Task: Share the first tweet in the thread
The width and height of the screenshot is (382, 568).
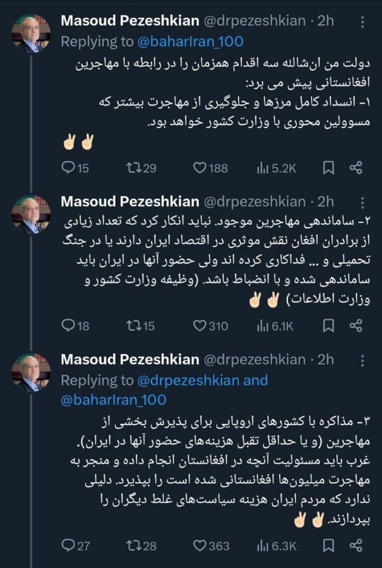Action: (x=356, y=168)
